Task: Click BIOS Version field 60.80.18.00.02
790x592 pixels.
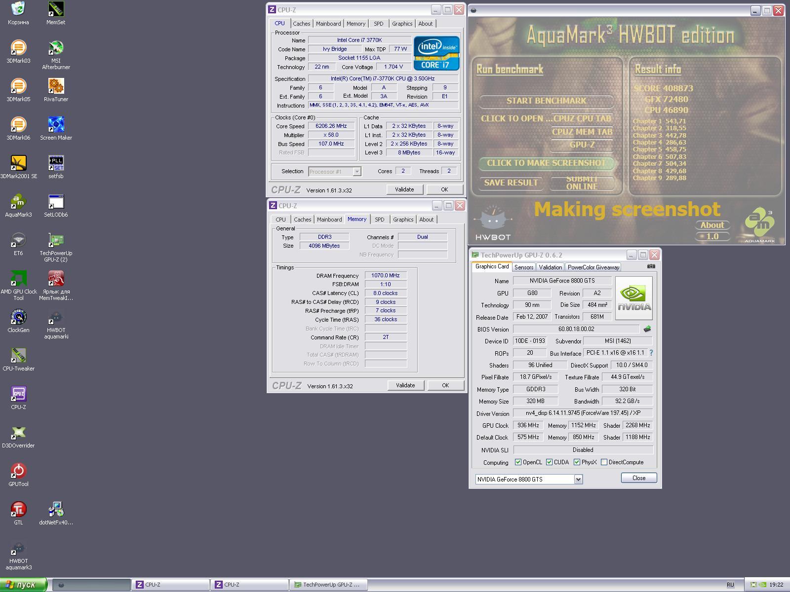Action: (576, 329)
